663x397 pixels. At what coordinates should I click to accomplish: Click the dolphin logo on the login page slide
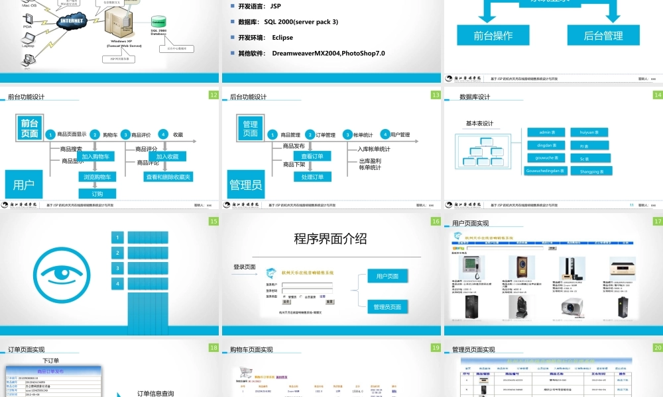[271, 273]
